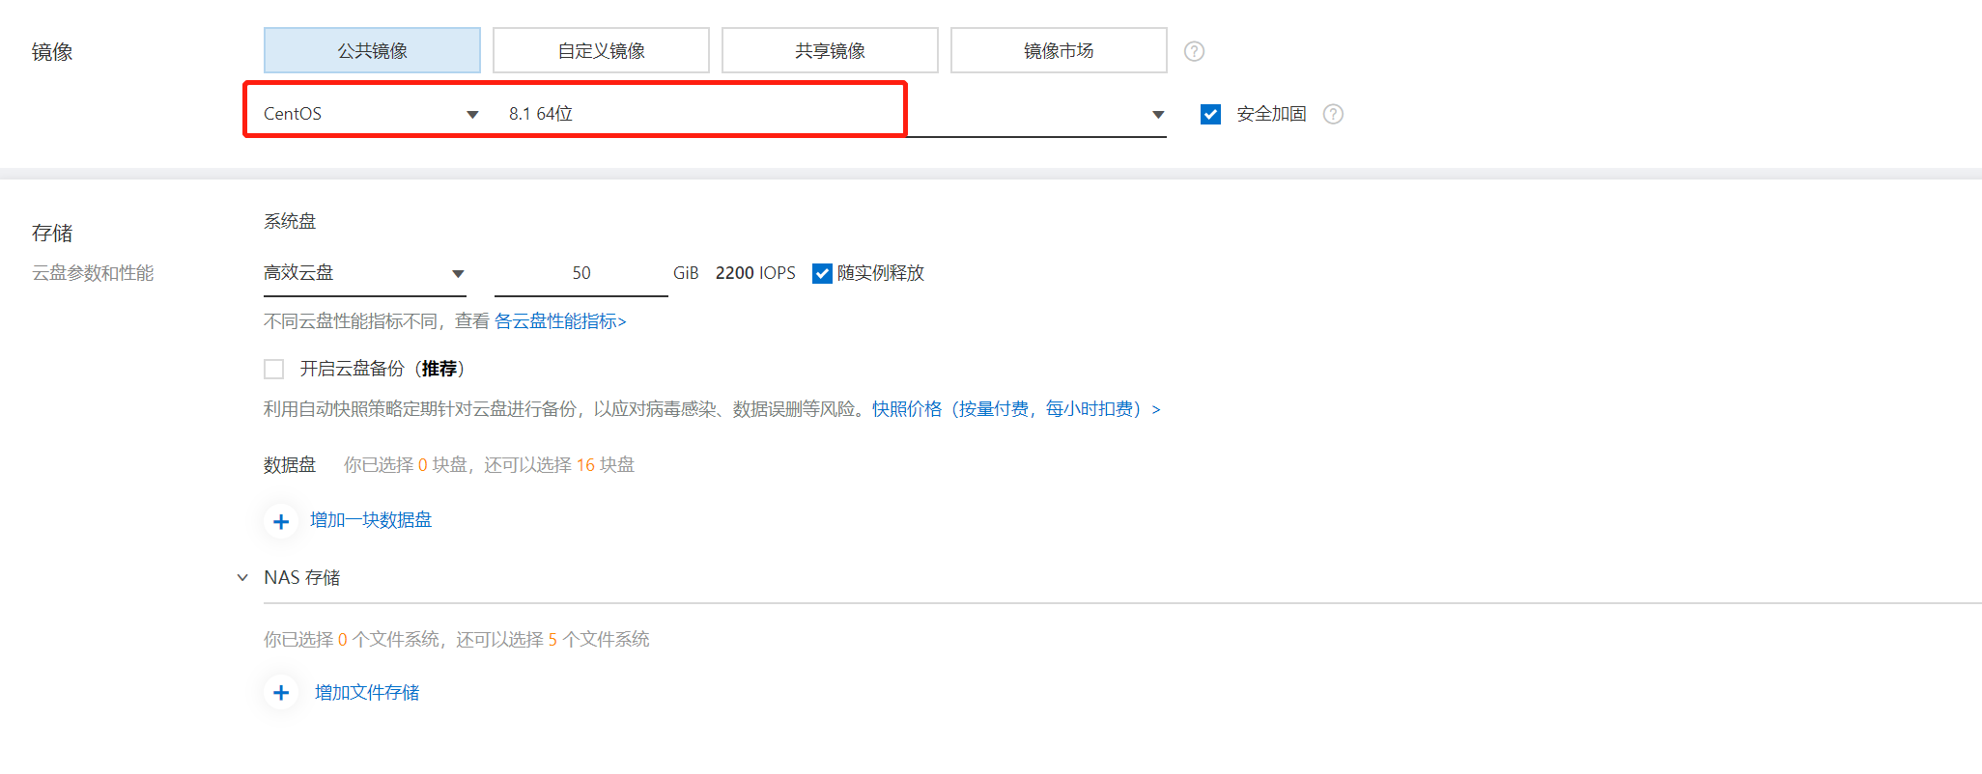Open the CentOS operating system dropdown
The height and width of the screenshot is (774, 1982).
[371, 114]
